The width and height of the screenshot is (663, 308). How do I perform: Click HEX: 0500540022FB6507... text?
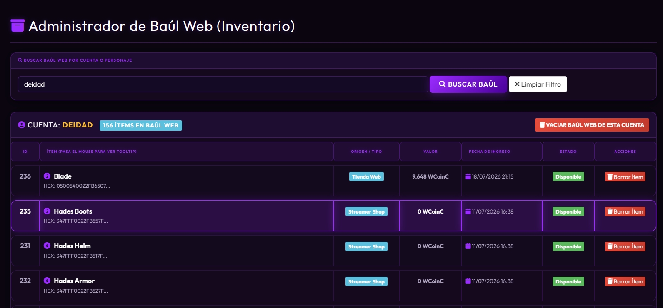click(x=77, y=186)
